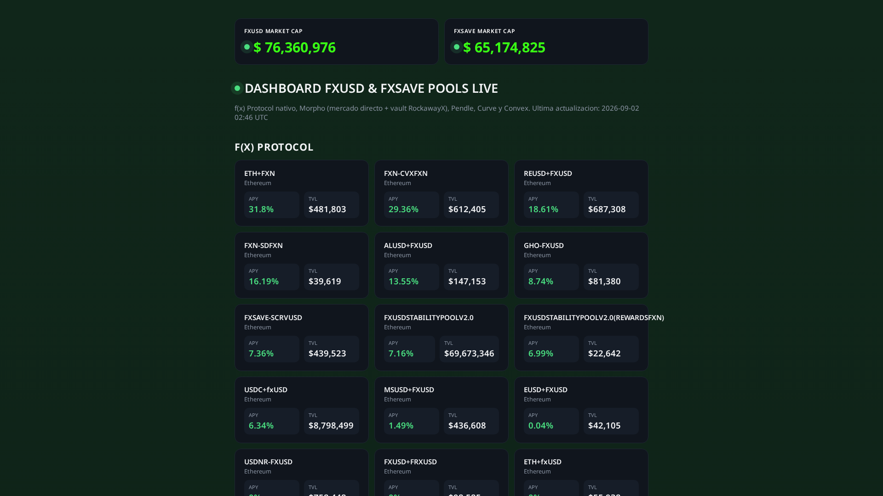883x496 pixels.
Task: Select the FXUSD market cap value $ 76,360,976
Action: [x=295, y=47]
